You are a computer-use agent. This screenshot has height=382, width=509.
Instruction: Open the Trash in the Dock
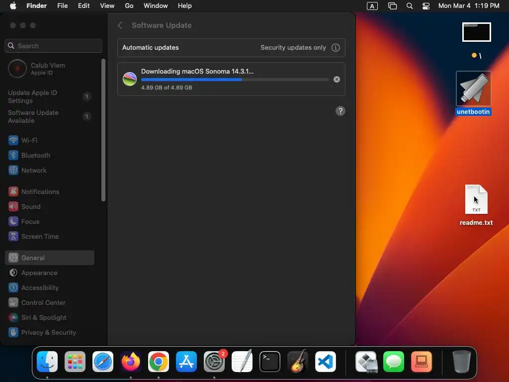coord(461,362)
